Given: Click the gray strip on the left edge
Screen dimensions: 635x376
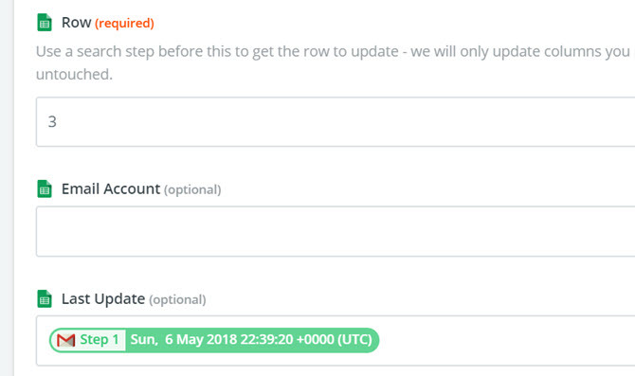Looking at the screenshot, I should [x=7, y=188].
